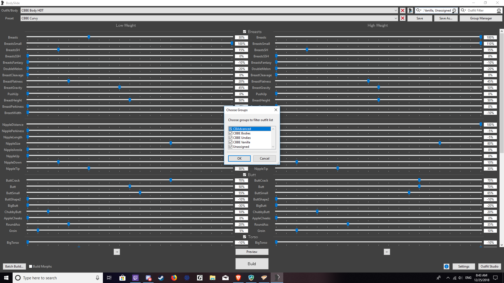
Task: Copy high weight sliders to low (left arrow)
Action: 387,252
